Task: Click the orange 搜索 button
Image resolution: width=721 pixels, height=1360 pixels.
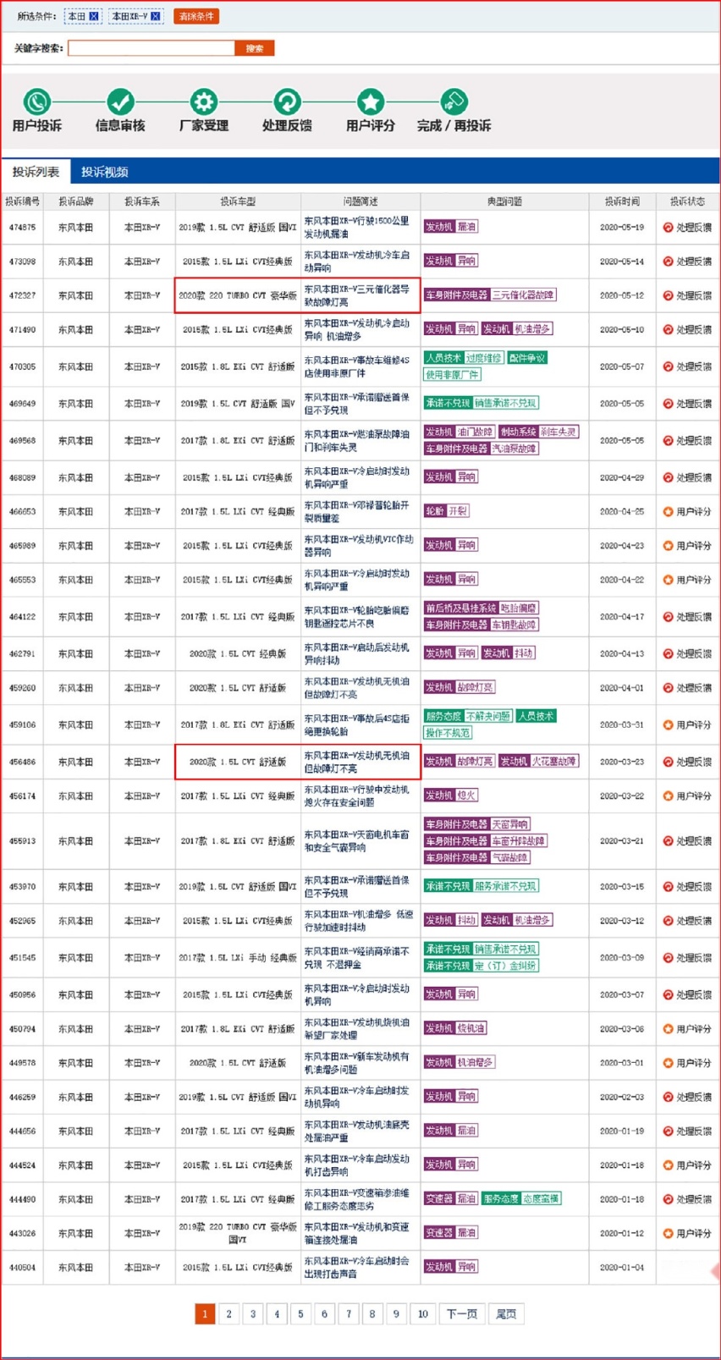Action: coord(255,48)
